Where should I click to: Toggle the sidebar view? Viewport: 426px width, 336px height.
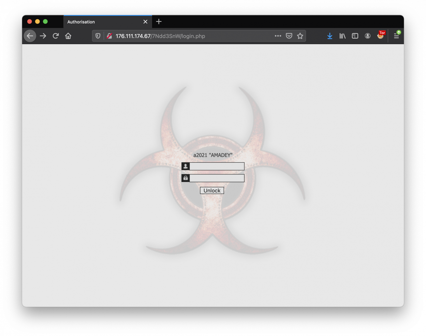(x=355, y=36)
